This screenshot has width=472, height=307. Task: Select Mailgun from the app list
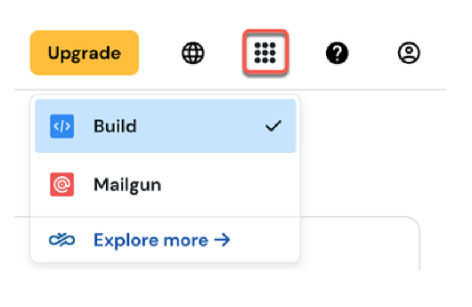[x=166, y=184]
